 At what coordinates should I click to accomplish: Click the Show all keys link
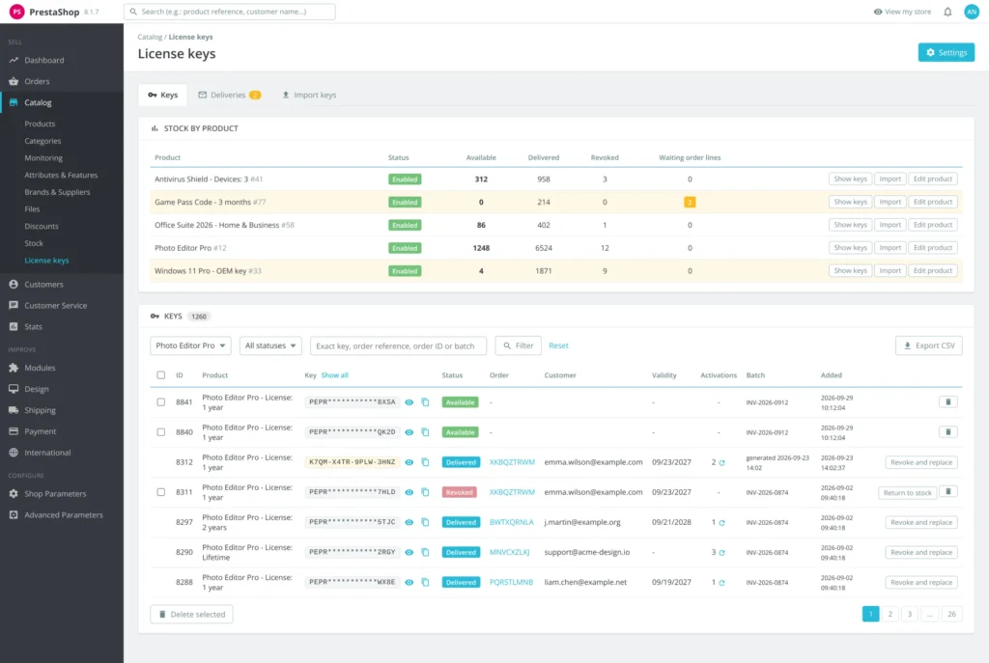[334, 375]
